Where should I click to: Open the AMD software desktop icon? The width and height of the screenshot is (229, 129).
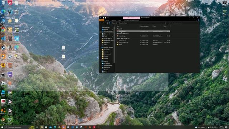[x=10, y=3]
